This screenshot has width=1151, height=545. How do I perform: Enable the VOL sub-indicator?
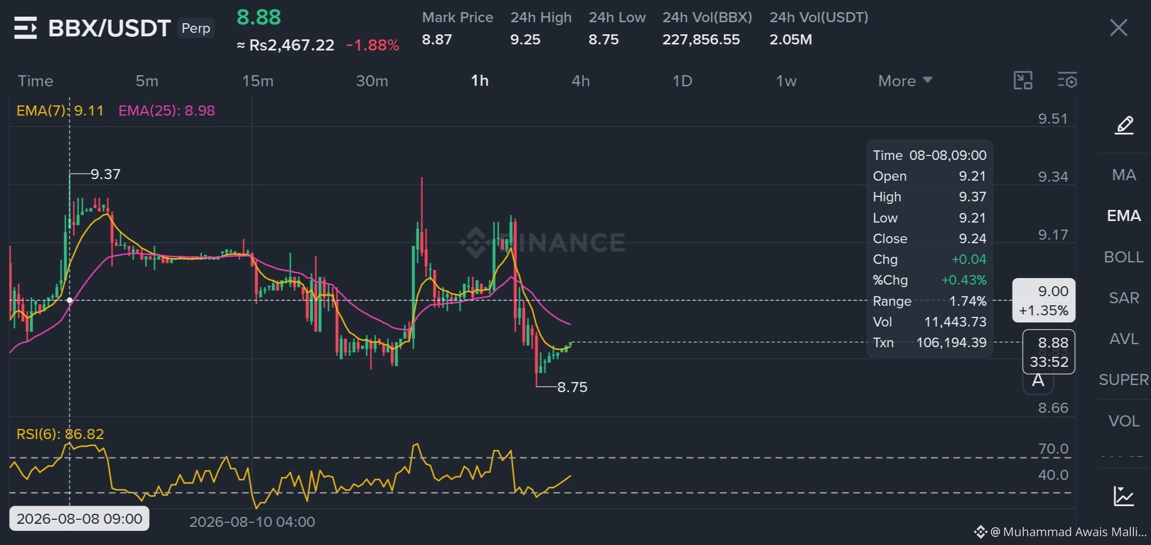coord(1124,421)
